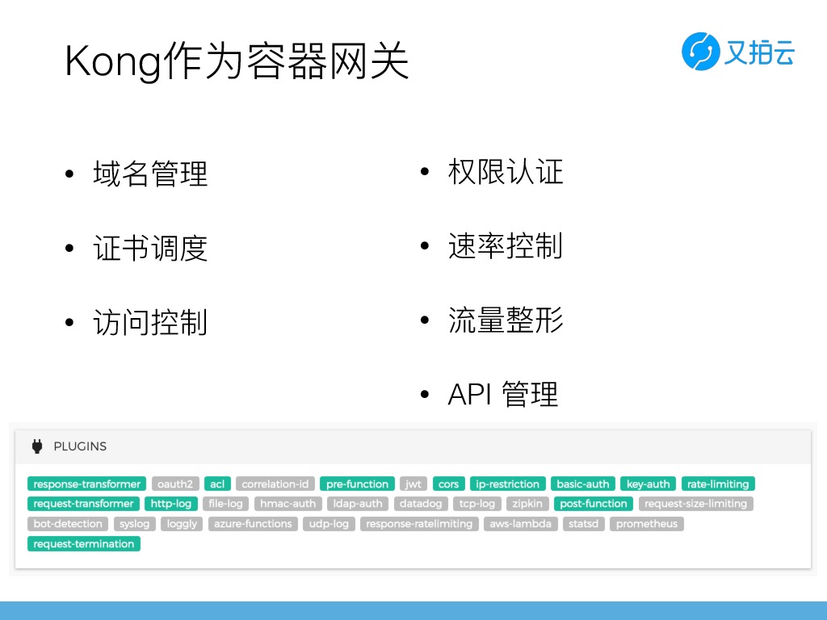Open the pre-function plugin tag
This screenshot has width=827, height=620.
coord(357,484)
